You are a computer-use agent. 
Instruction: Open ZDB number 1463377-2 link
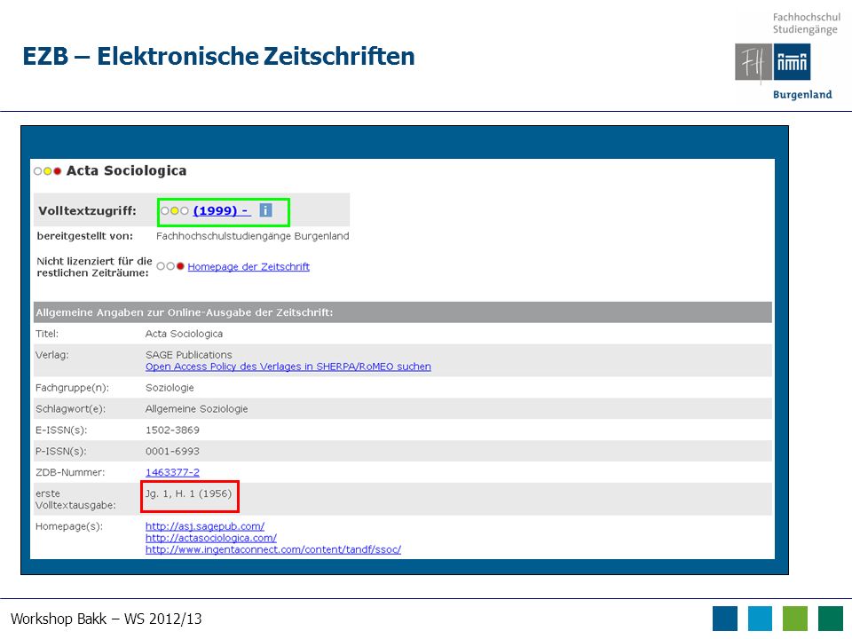[x=172, y=472]
